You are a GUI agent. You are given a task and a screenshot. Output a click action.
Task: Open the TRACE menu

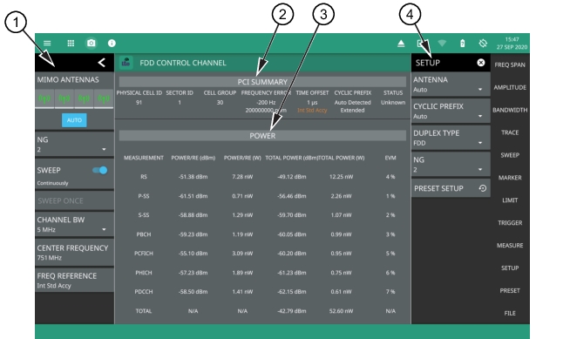tap(510, 132)
